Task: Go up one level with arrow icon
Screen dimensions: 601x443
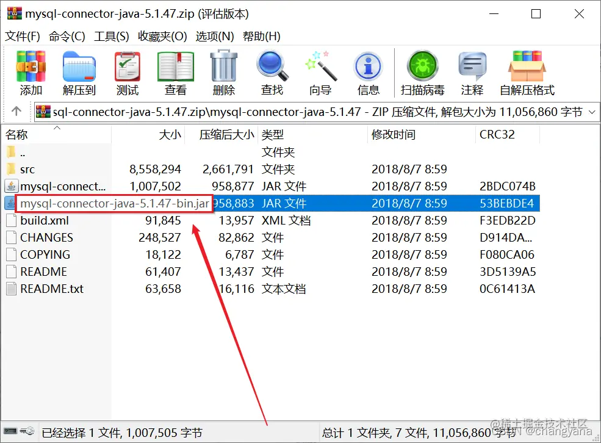Action: (16, 112)
